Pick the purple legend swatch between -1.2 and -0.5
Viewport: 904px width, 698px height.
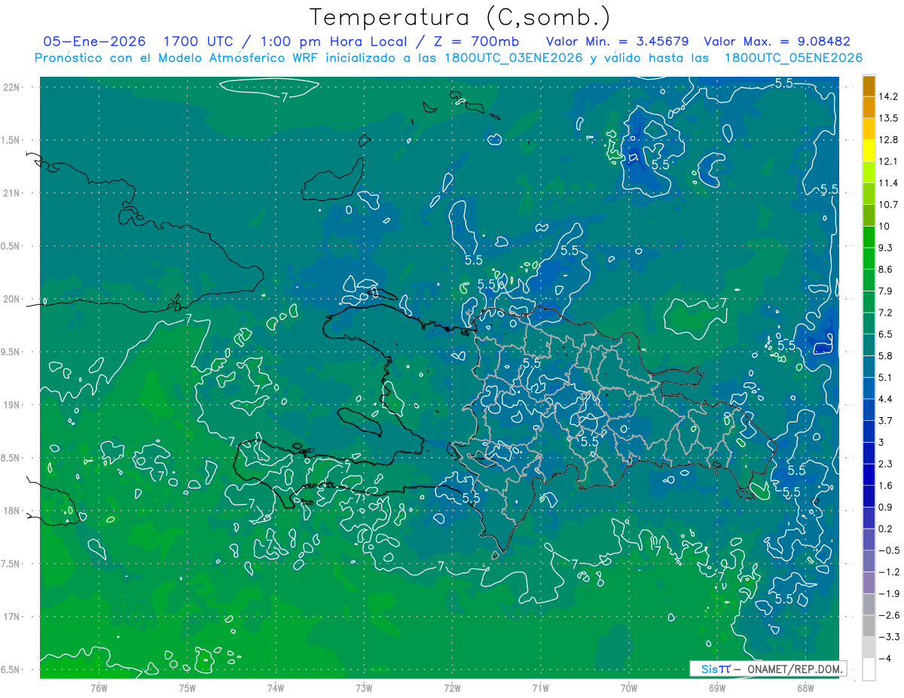pyautogui.click(x=869, y=561)
